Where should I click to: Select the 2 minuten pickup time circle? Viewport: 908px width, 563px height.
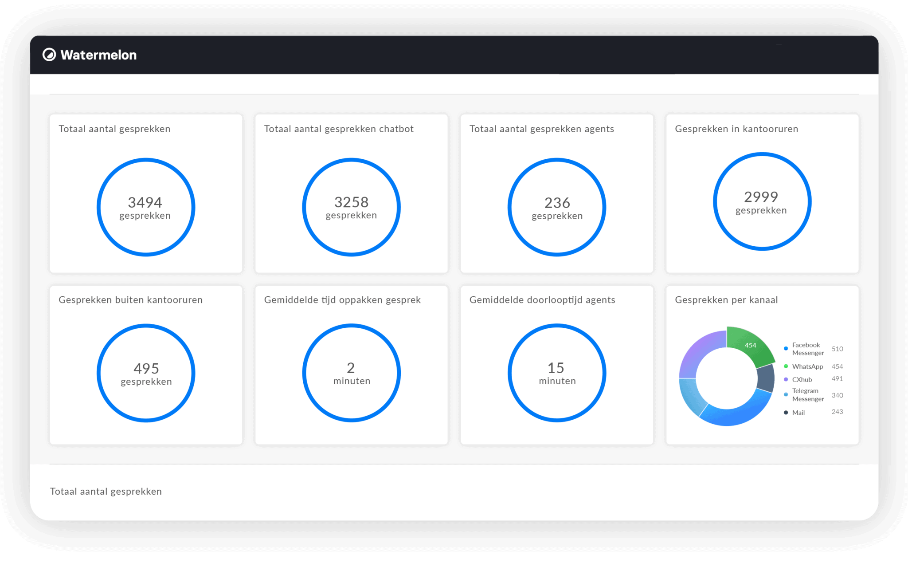click(351, 373)
